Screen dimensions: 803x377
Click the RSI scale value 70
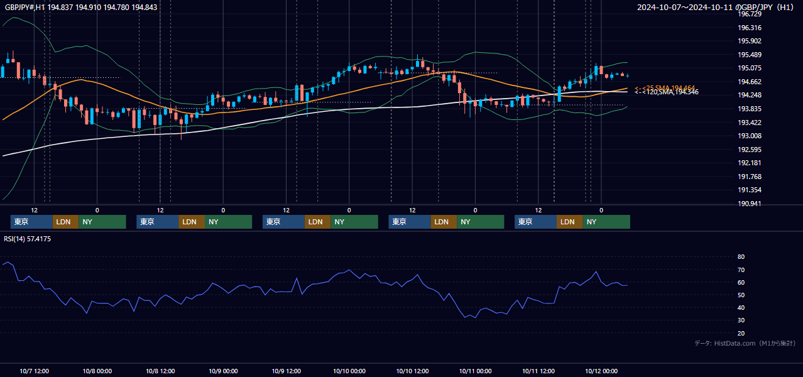pos(741,270)
